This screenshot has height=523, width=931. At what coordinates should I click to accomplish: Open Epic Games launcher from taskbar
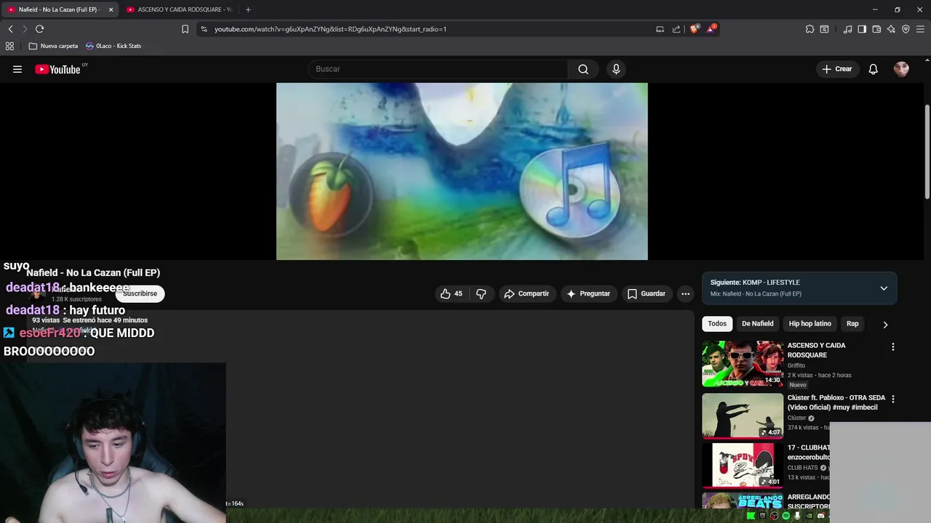point(762,516)
